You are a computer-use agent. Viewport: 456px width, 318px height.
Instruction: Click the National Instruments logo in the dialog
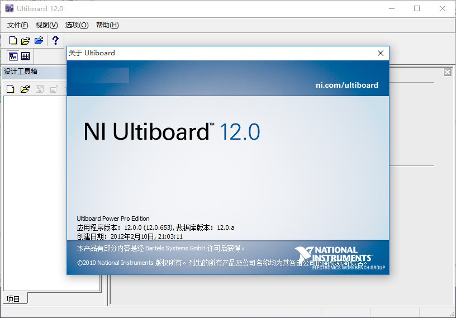click(339, 258)
